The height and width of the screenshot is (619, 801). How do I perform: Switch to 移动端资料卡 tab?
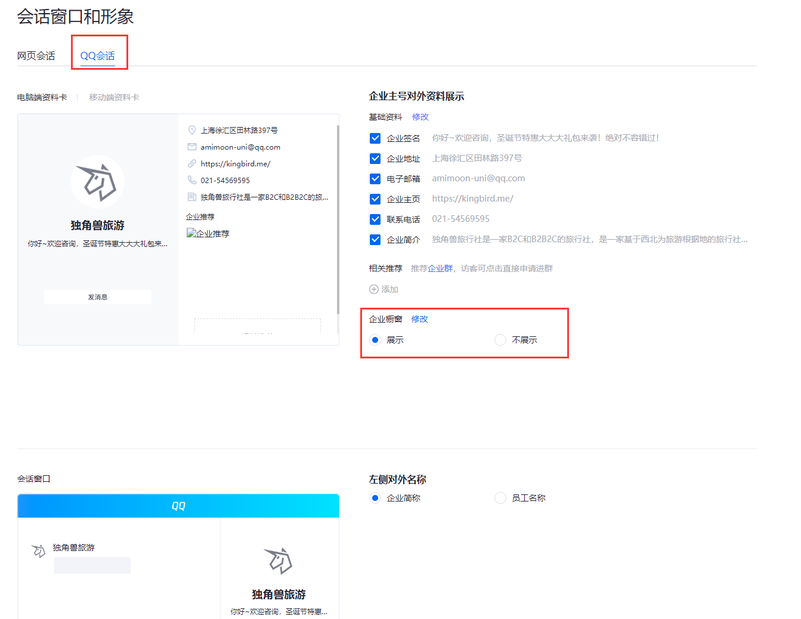[x=114, y=97]
